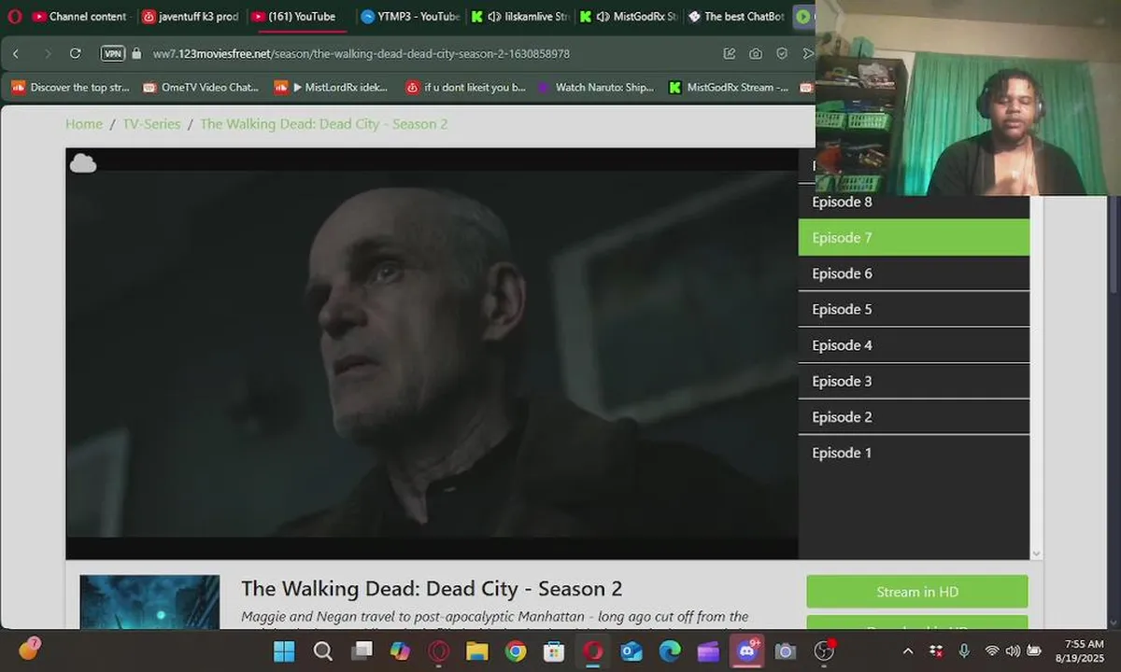1121x672 pixels.
Task: Open Outlook from taskbar
Action: click(x=631, y=651)
